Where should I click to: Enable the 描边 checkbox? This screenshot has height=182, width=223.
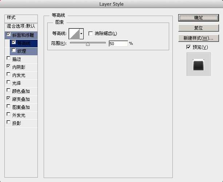click(x=8, y=58)
